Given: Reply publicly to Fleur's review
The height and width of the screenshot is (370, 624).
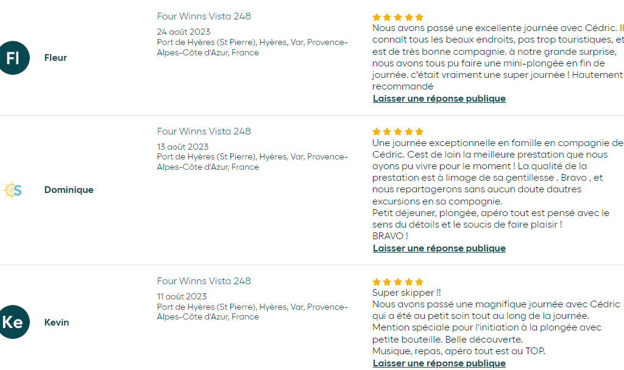Looking at the screenshot, I should click(439, 99).
